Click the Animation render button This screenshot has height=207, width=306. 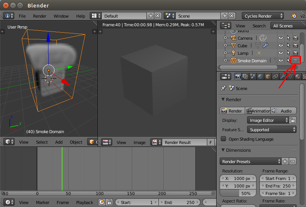point(258,111)
